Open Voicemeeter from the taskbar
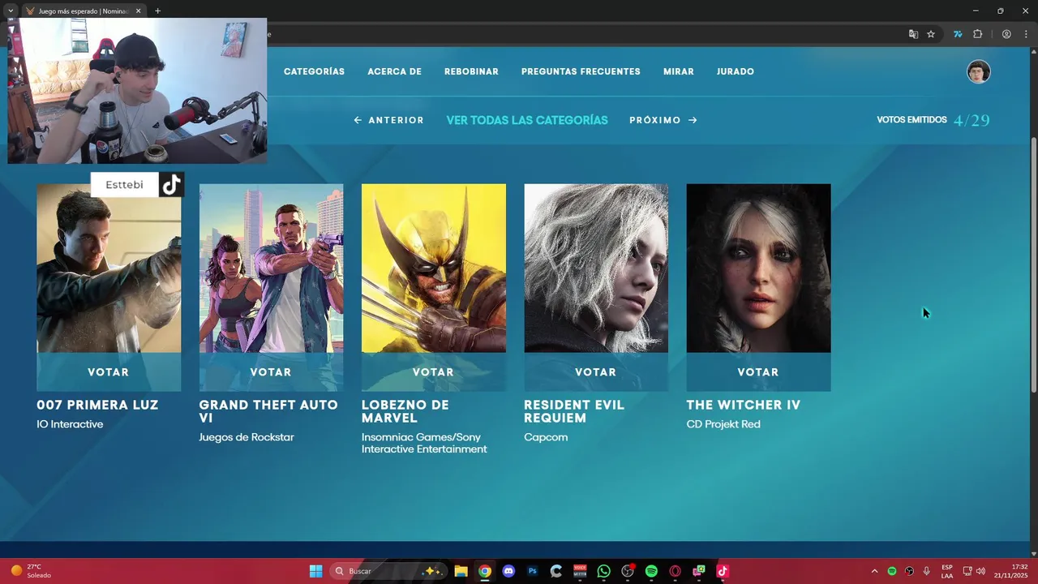 pyautogui.click(x=580, y=571)
